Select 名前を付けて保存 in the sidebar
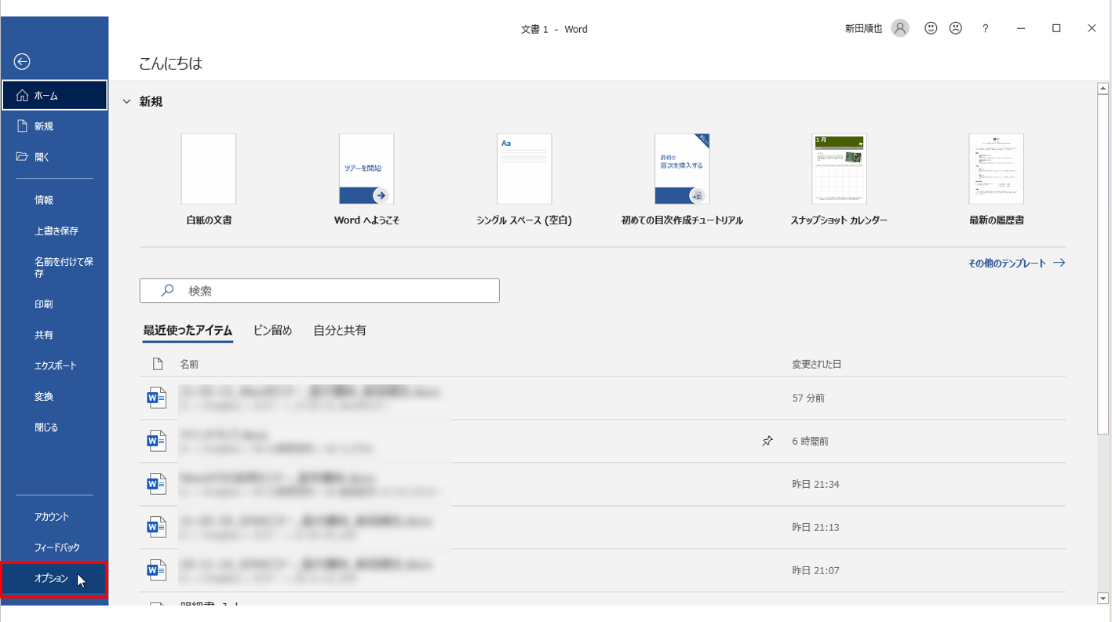This screenshot has width=1112, height=622. (x=63, y=267)
